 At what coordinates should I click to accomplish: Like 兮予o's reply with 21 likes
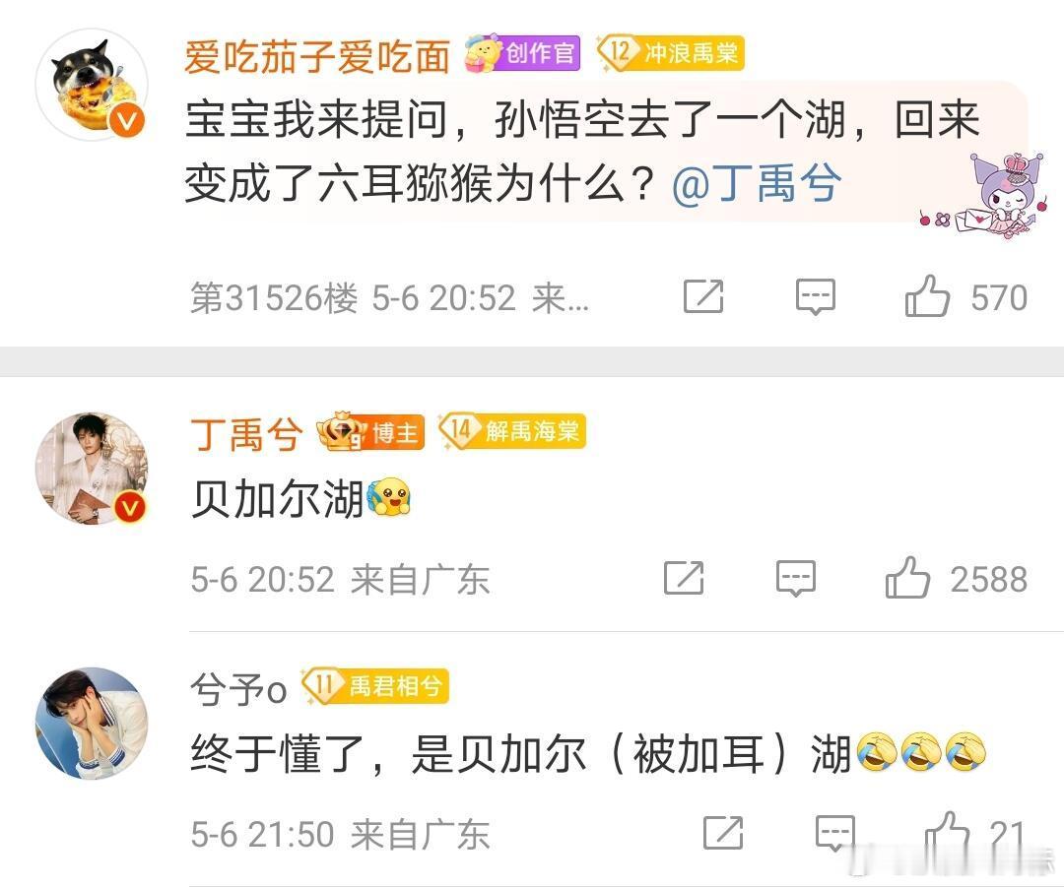(x=947, y=833)
